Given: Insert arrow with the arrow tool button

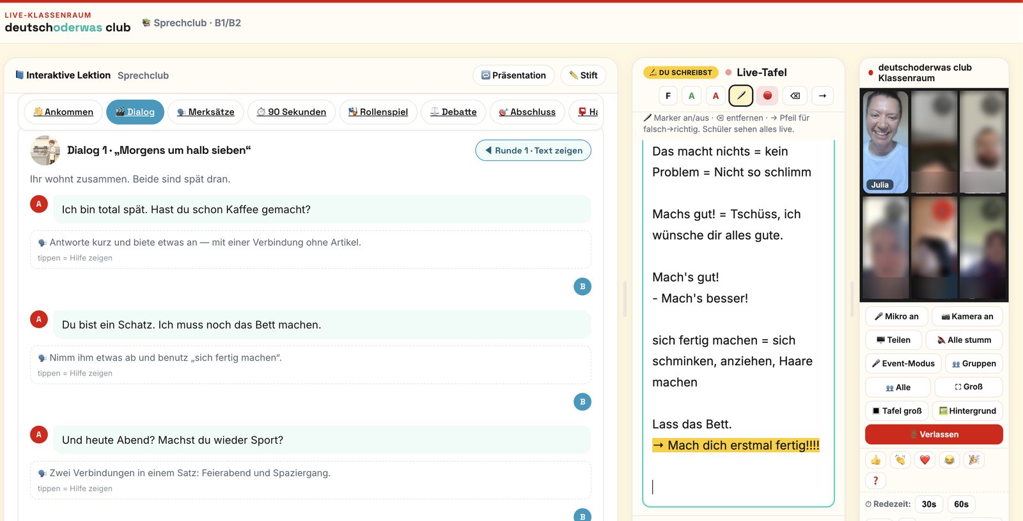Looking at the screenshot, I should [x=822, y=96].
